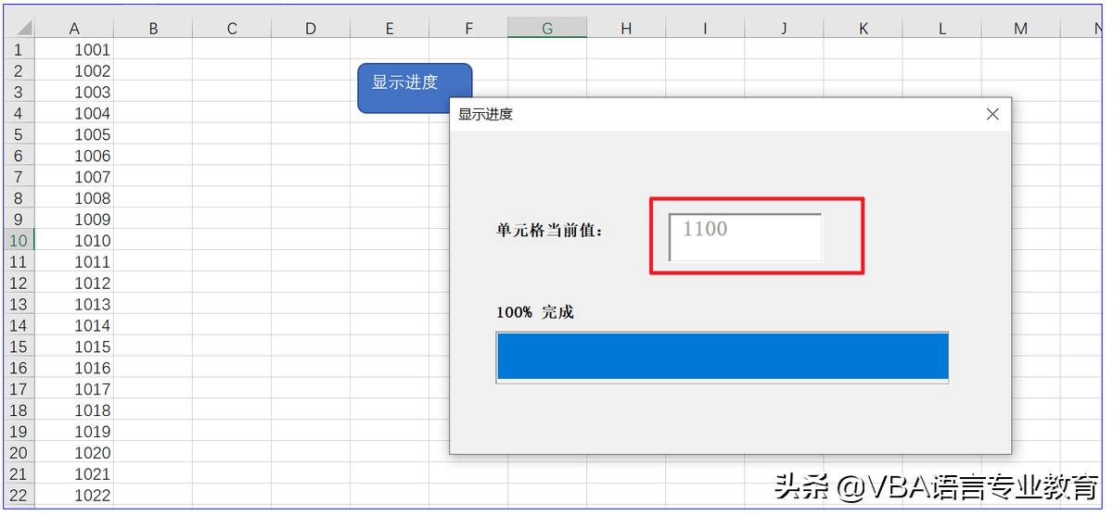1113x516 pixels.
Task: Select row 19 header
Action: tap(19, 432)
